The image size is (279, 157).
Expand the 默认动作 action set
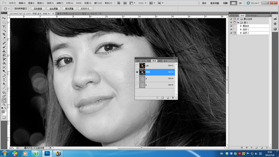click(x=238, y=19)
